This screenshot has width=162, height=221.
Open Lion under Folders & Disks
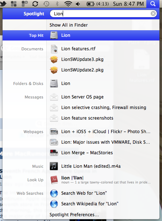66,84
